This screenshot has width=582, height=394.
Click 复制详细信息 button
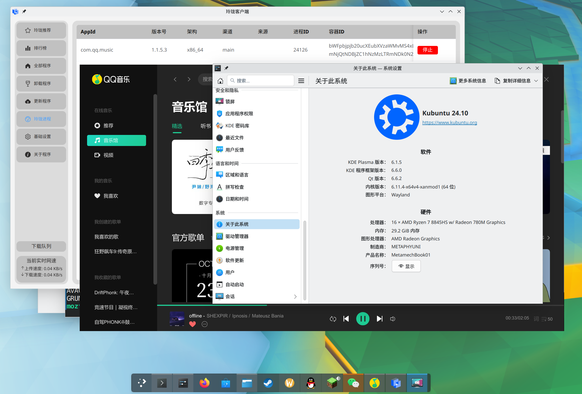[513, 81]
